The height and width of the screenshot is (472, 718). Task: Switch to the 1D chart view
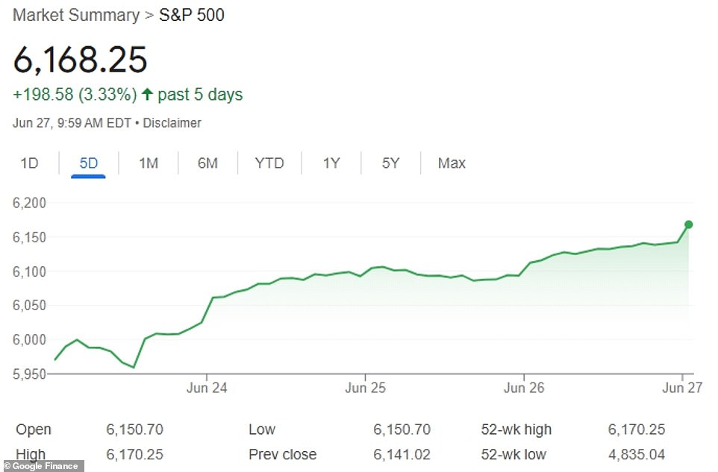coord(29,163)
